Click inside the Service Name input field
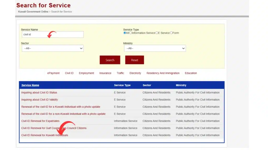Image resolution: width=268 pixels, height=150 pixels. [x=52, y=34]
